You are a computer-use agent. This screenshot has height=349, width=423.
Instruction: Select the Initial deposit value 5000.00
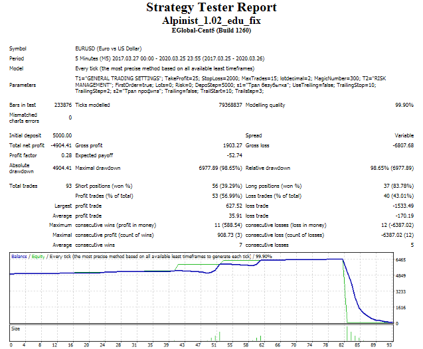point(62,135)
